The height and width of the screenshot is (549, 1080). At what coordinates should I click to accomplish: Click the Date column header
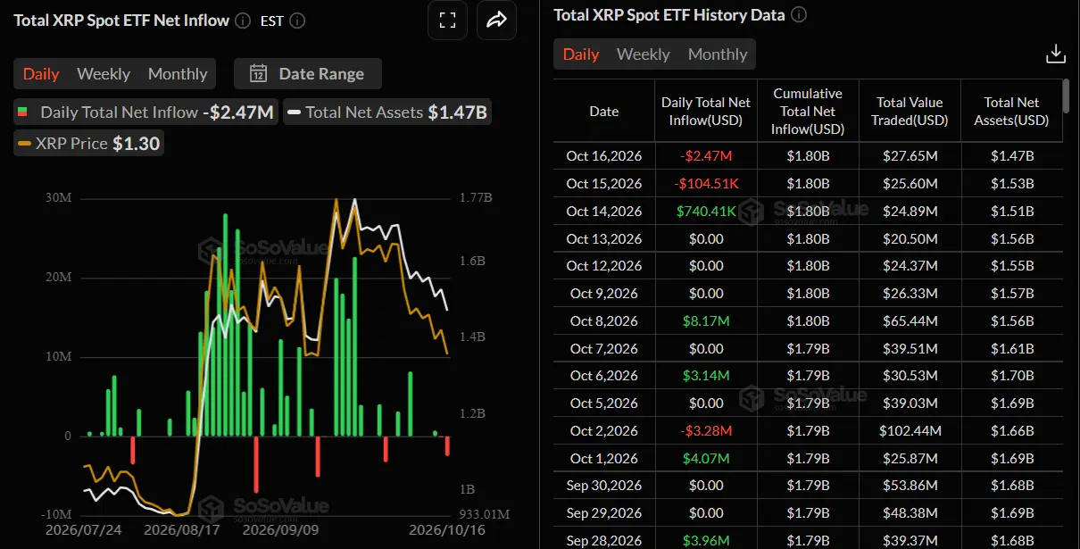tap(604, 112)
